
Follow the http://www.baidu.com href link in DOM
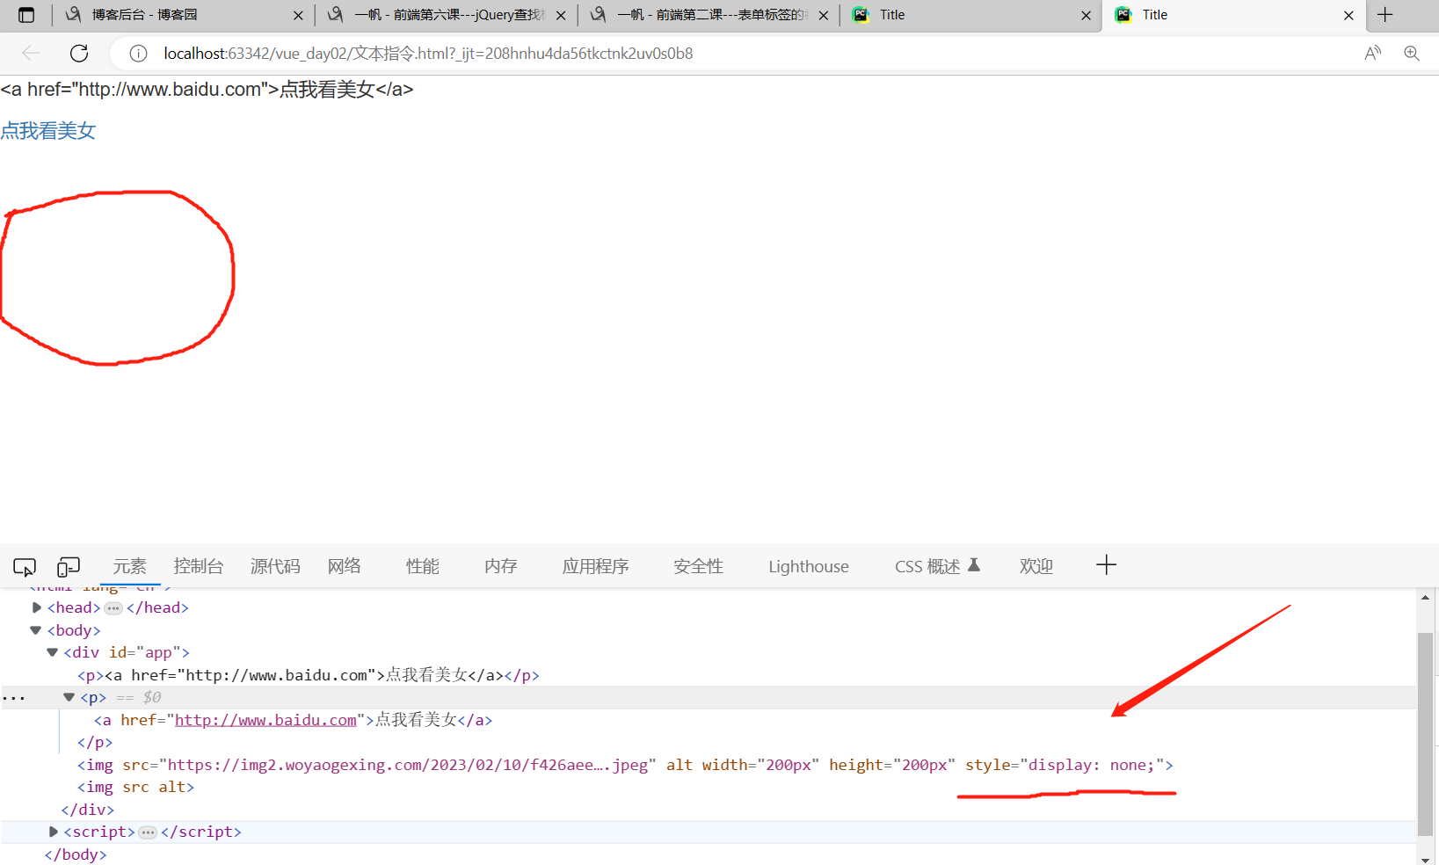pyautogui.click(x=265, y=720)
